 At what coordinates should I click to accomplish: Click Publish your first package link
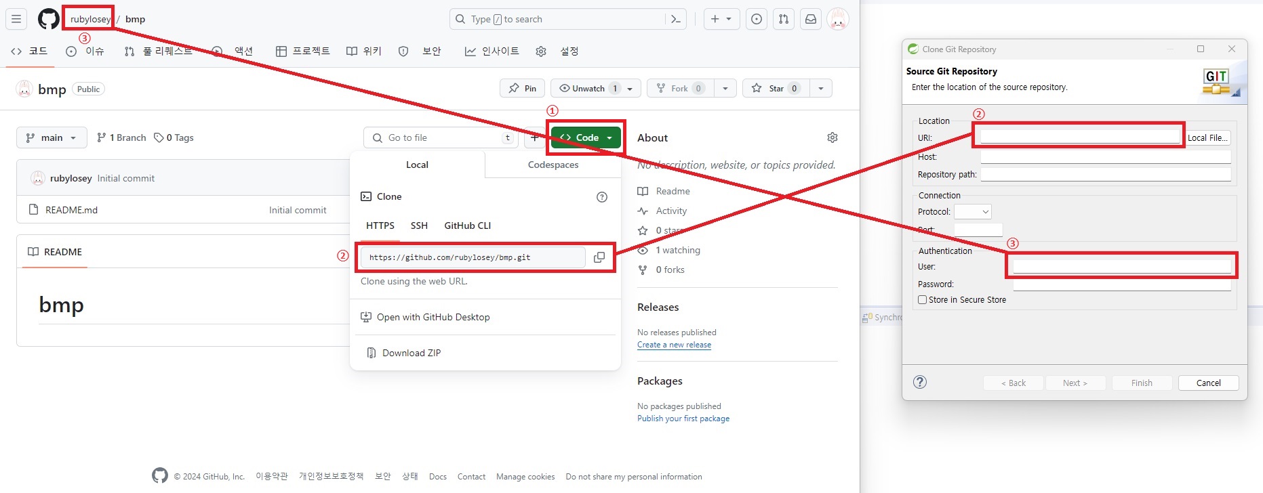click(x=683, y=419)
